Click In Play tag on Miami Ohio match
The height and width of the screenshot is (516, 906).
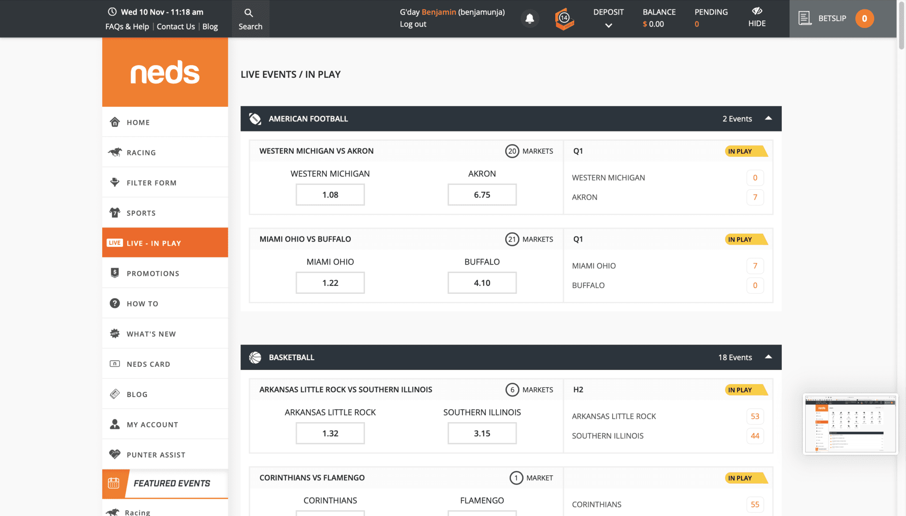click(746, 239)
